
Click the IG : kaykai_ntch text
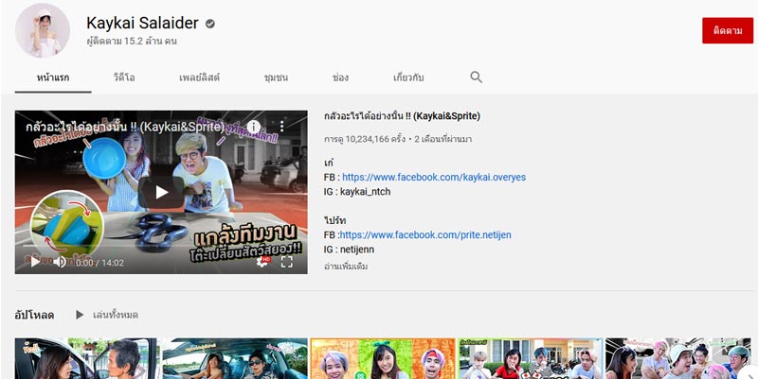point(357,192)
